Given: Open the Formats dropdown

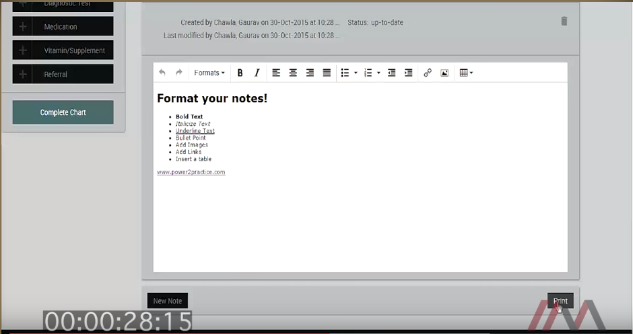Looking at the screenshot, I should [x=209, y=73].
